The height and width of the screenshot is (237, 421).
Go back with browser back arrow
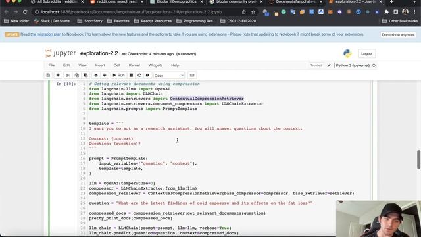[x=6, y=12]
